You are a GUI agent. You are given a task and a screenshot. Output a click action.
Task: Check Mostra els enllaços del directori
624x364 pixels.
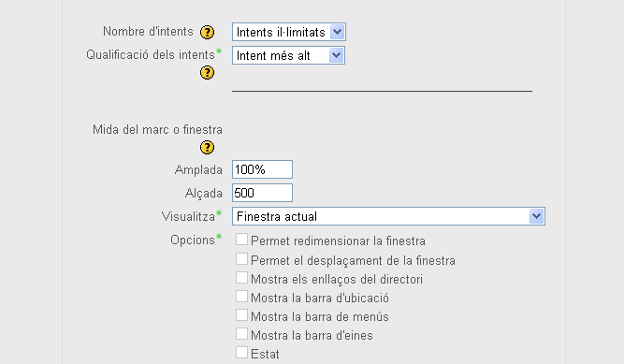pos(241,278)
